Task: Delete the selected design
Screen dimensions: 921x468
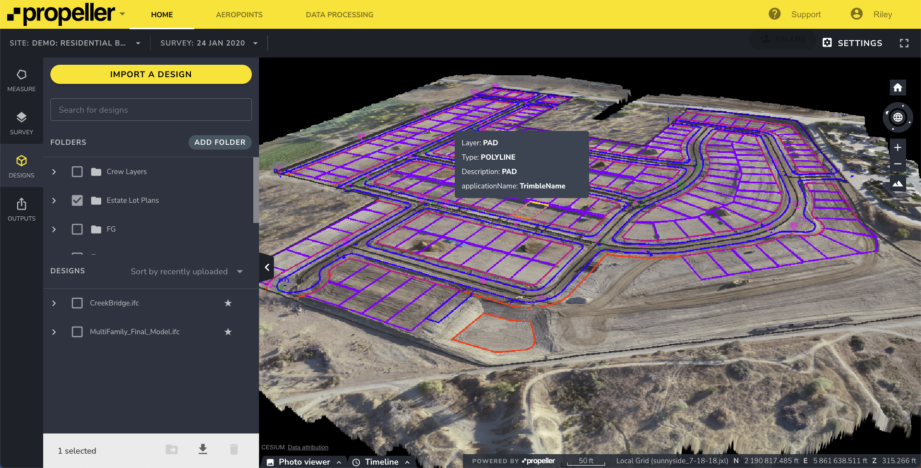Action: [234, 449]
